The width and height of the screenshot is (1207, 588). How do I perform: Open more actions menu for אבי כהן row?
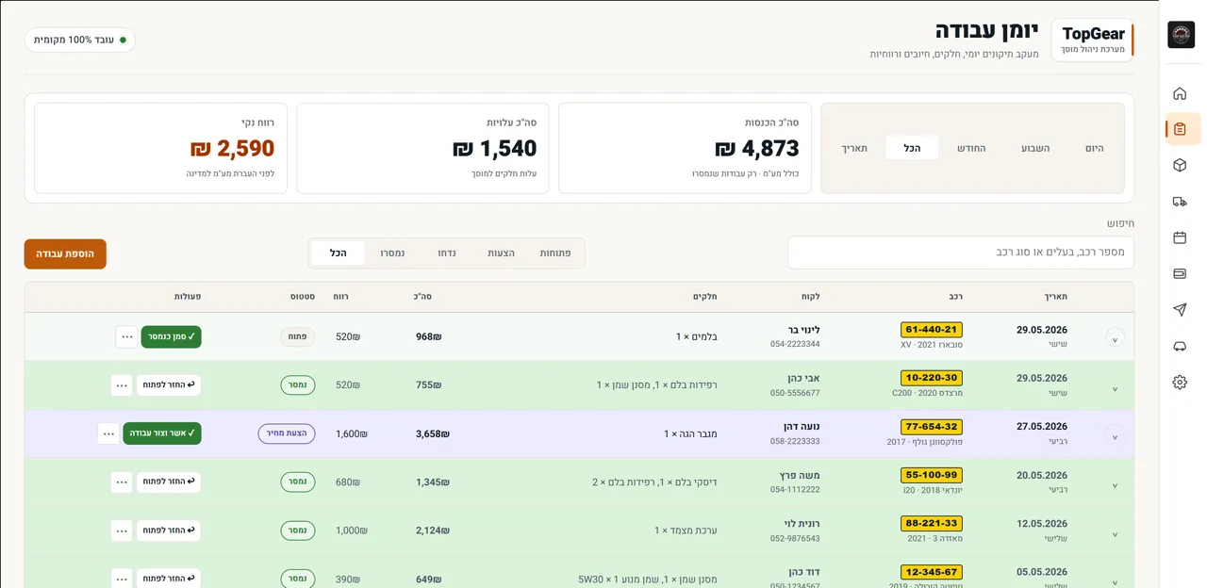[122, 384]
